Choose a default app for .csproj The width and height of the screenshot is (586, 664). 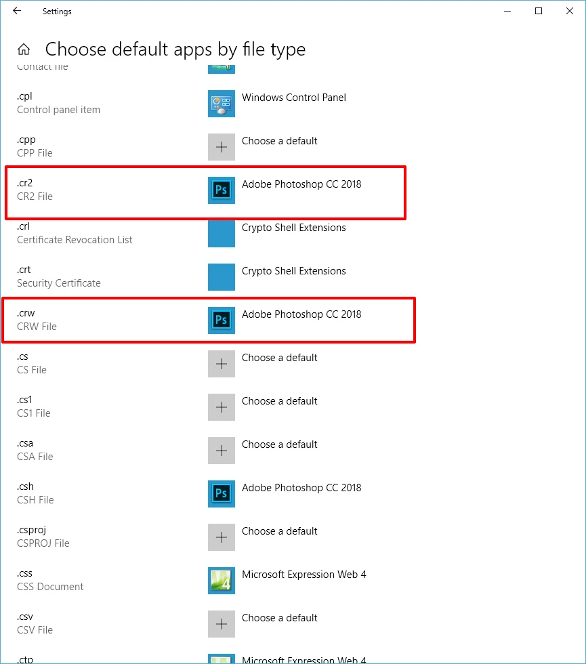pos(279,531)
